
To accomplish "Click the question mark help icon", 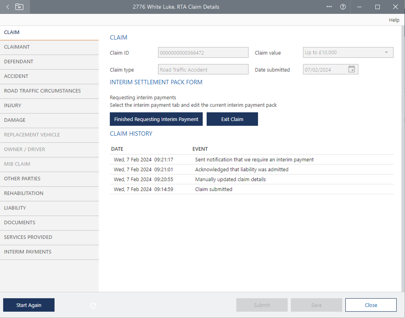I will [x=343, y=7].
